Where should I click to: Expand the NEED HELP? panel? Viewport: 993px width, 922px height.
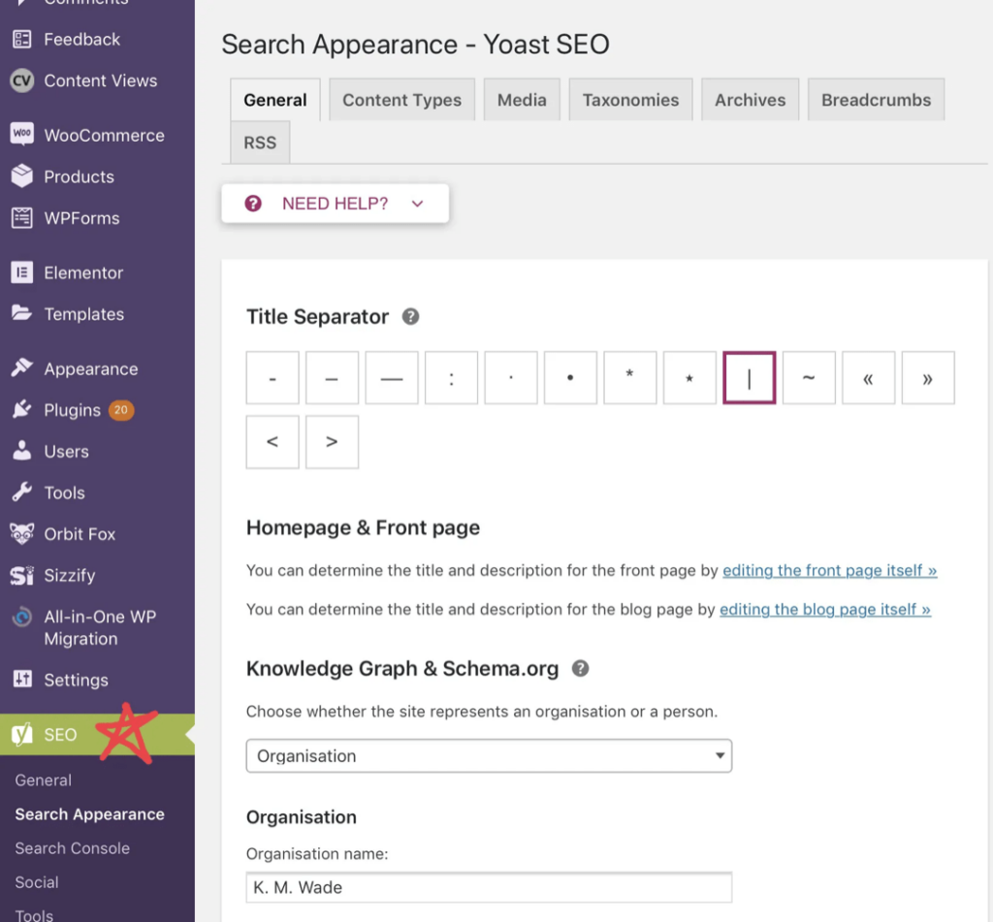click(335, 204)
